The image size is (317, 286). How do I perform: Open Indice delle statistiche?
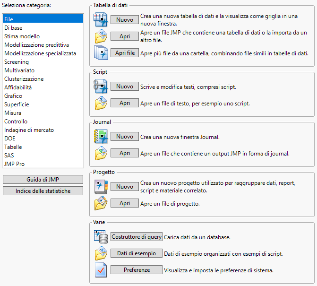point(43,191)
